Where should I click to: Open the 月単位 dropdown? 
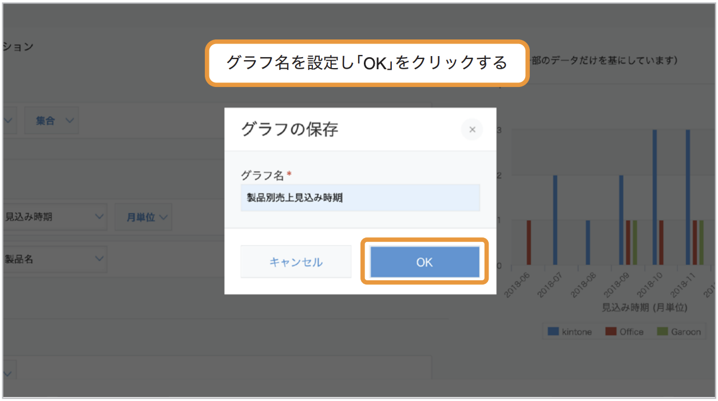(x=144, y=217)
